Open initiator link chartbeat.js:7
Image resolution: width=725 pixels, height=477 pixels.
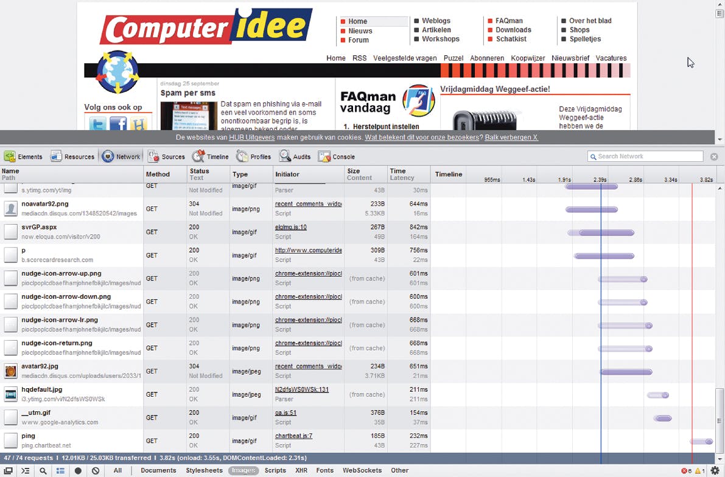[x=293, y=436]
